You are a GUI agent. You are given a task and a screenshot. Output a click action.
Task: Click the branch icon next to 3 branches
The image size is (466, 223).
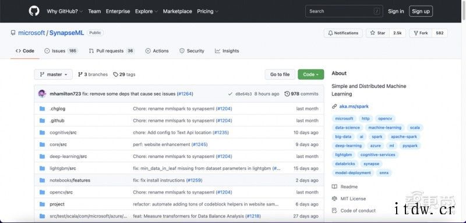80,75
